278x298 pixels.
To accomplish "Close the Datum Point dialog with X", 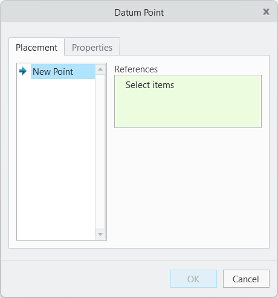I will coord(266,12).
